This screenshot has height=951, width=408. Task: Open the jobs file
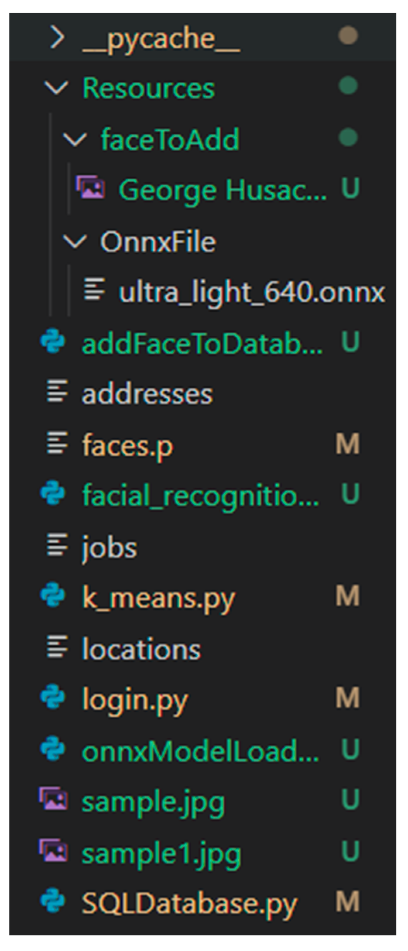[x=109, y=547]
